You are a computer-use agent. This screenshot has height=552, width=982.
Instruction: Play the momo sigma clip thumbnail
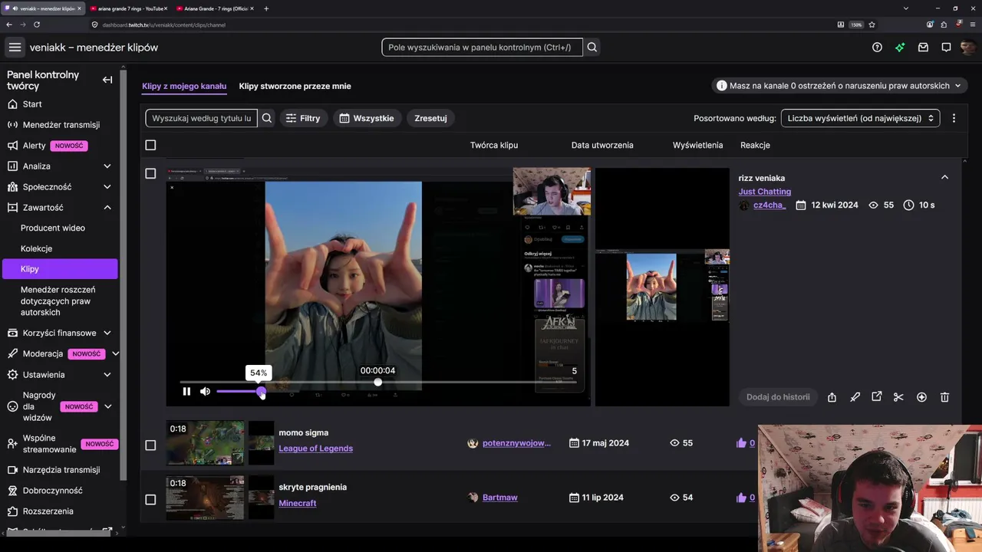tap(205, 443)
